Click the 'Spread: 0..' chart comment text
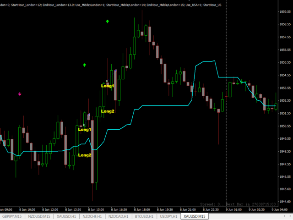 pyautogui.click(x=212, y=204)
